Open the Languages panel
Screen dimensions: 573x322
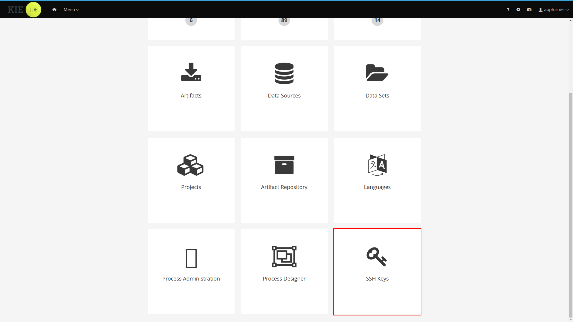point(377,180)
